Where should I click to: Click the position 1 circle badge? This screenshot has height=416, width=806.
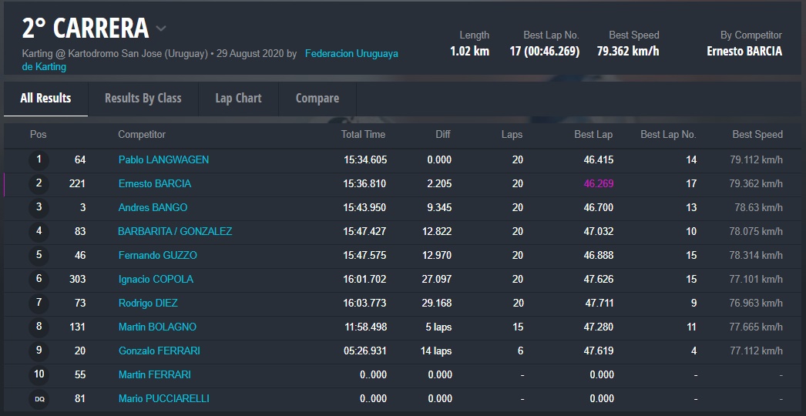(x=39, y=160)
